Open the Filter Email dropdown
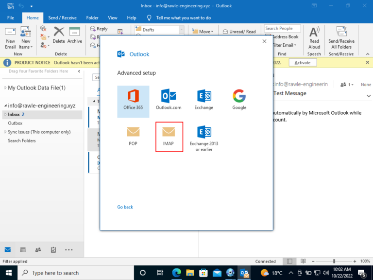The height and width of the screenshot is (280, 373). coord(284,45)
